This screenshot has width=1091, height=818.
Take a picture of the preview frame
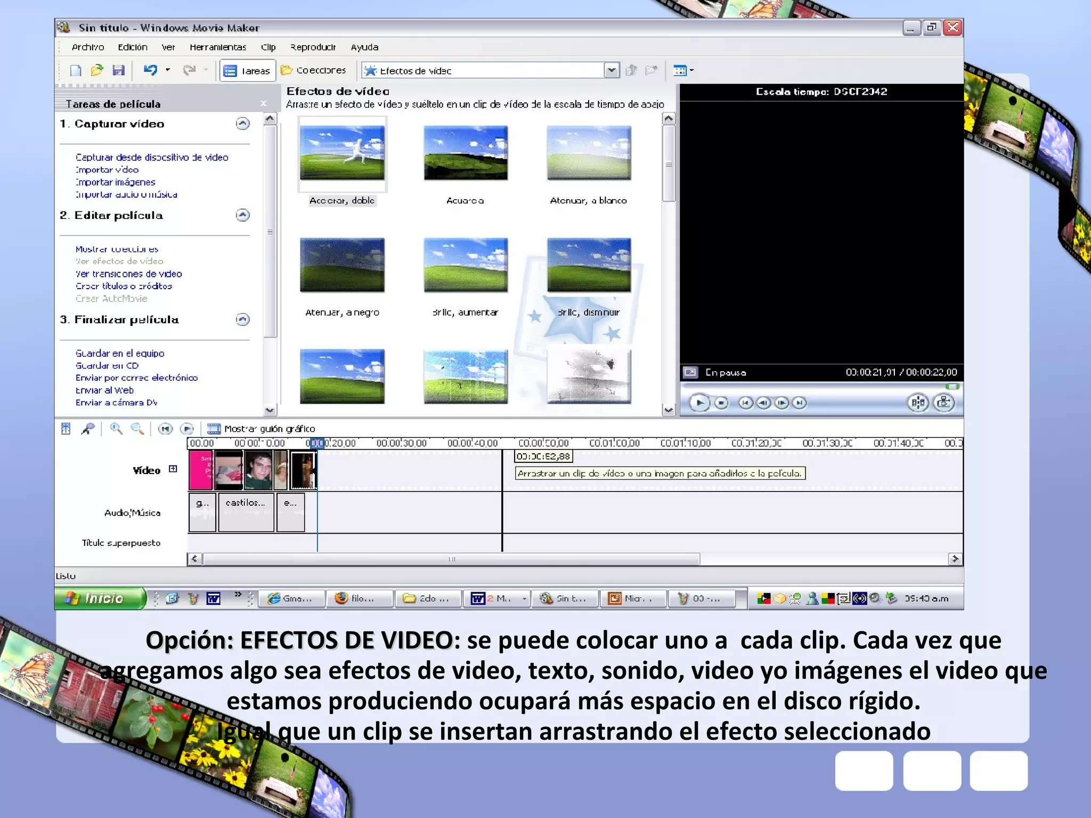(x=943, y=403)
